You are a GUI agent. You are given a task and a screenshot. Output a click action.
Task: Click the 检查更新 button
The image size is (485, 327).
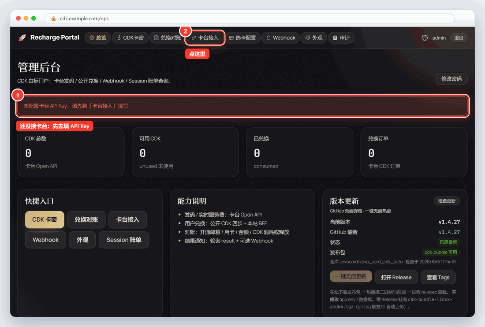click(x=447, y=201)
